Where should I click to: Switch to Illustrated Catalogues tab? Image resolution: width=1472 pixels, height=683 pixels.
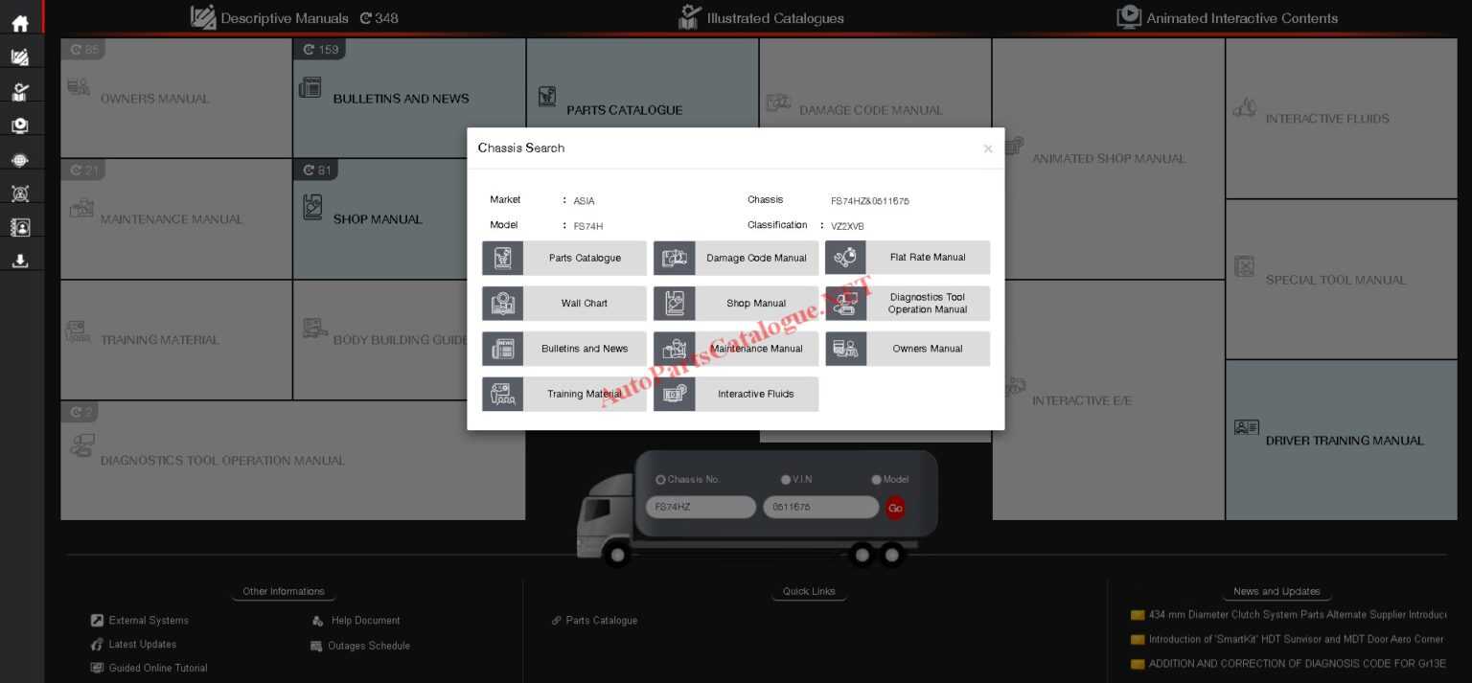(761, 18)
